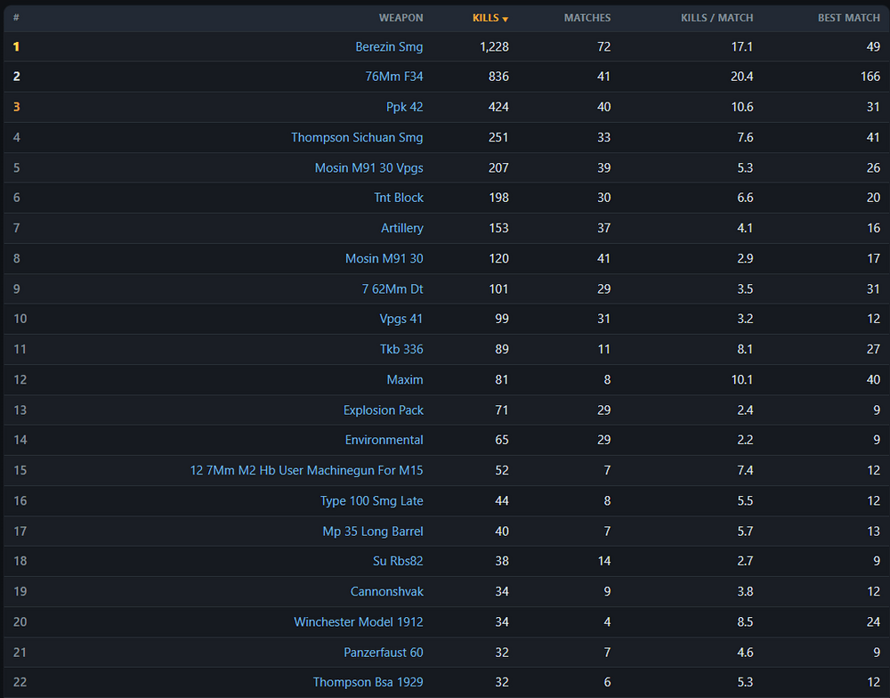Sort by Kills / Match column header
890x698 pixels.
point(716,18)
